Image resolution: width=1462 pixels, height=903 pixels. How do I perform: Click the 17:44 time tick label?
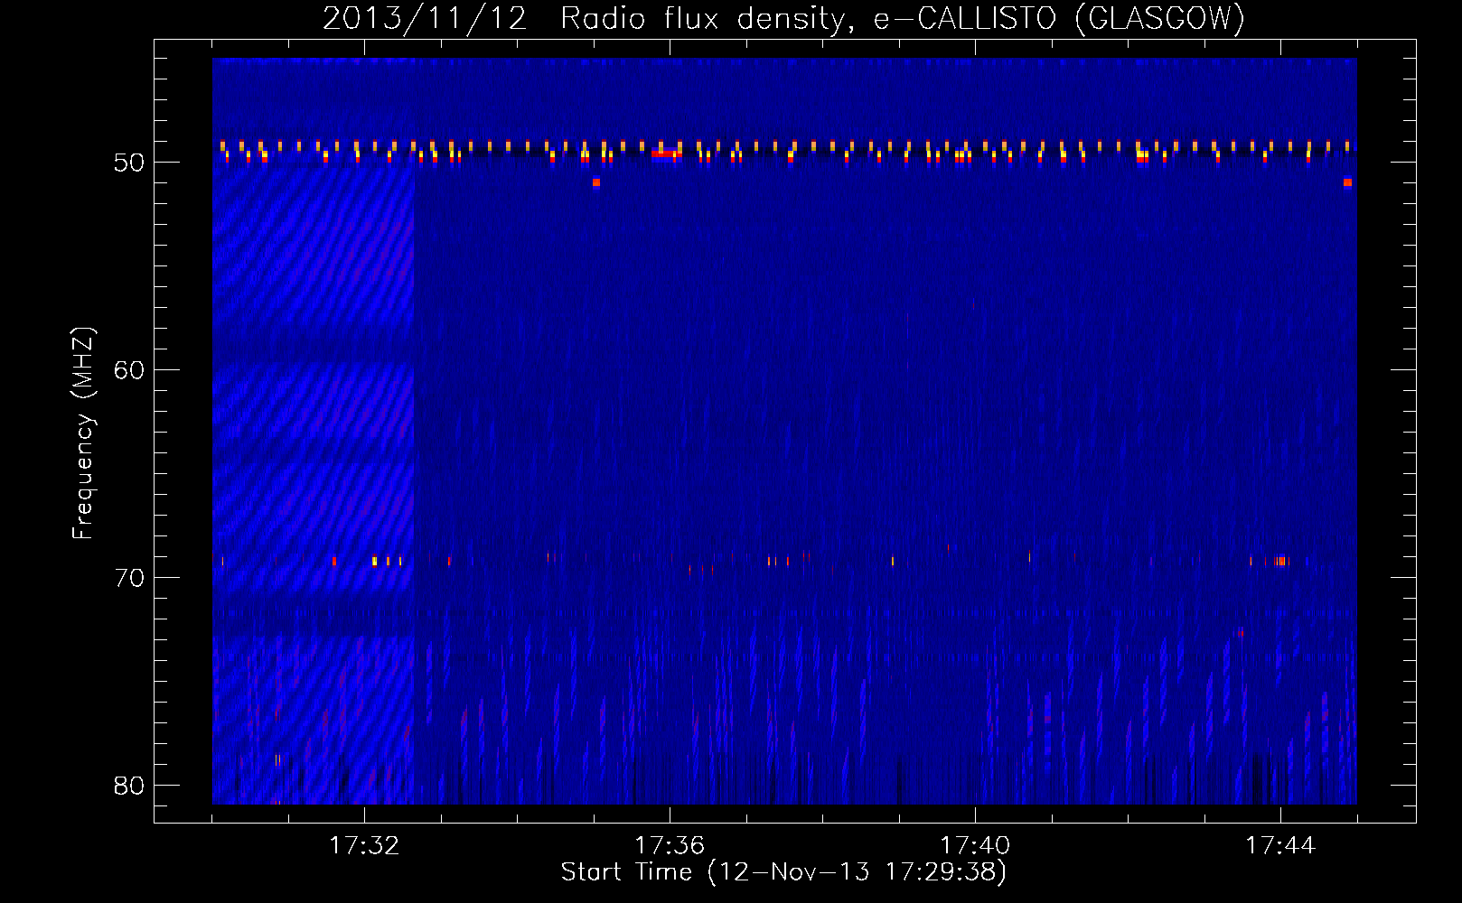point(1280,846)
